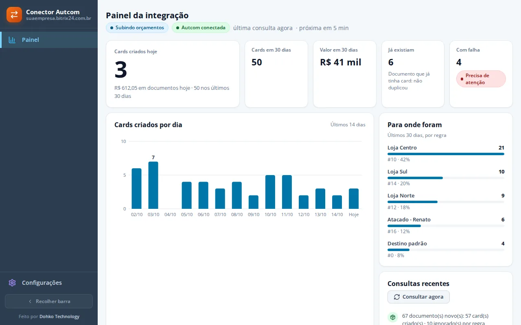Click the suaempresa.bitrix24.com.br domain text
521x325 pixels.
(x=59, y=18)
